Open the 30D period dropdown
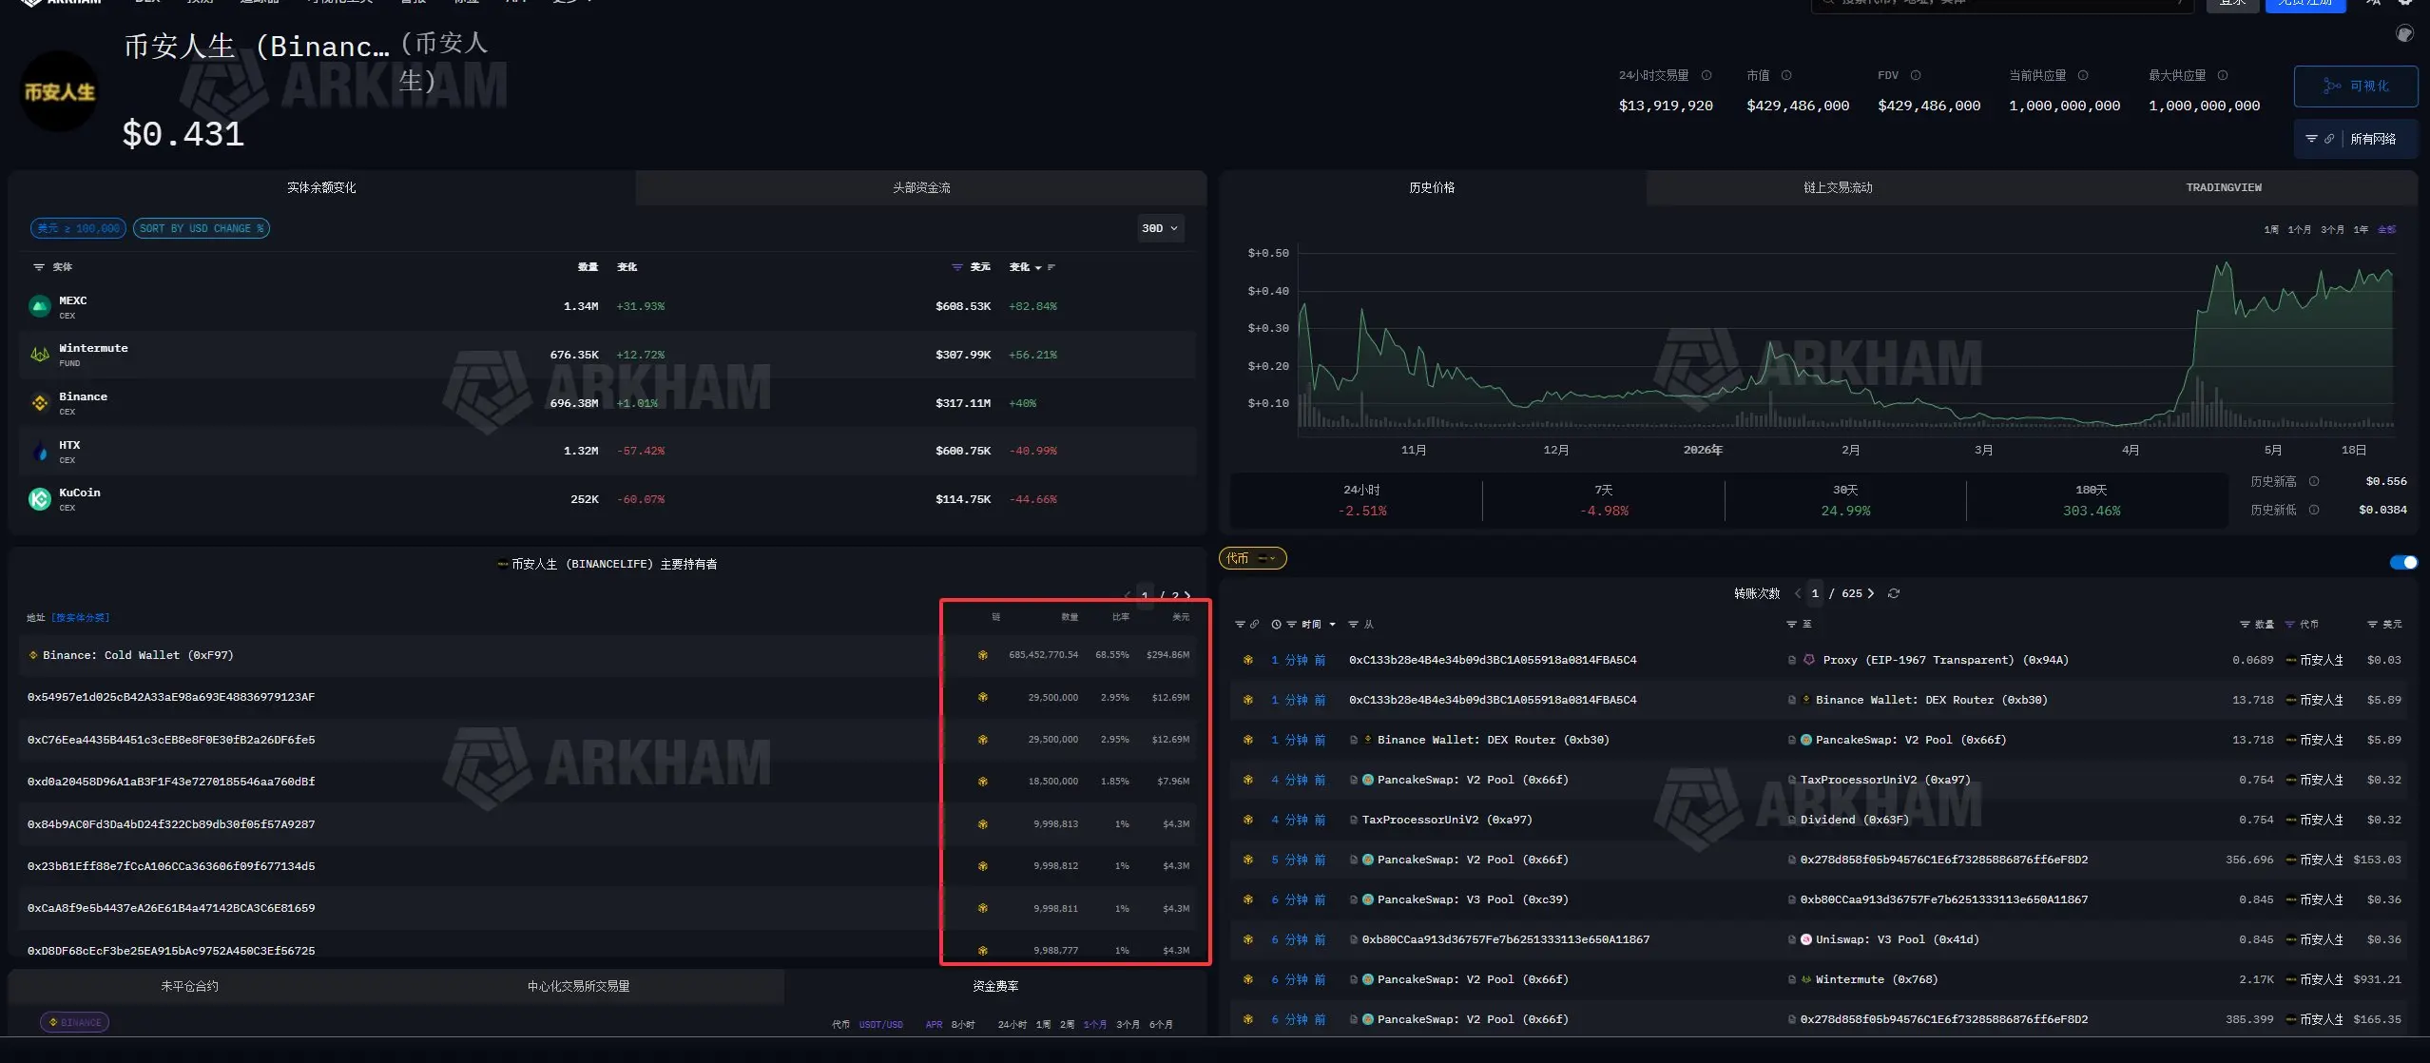The width and height of the screenshot is (2430, 1063). click(x=1160, y=228)
